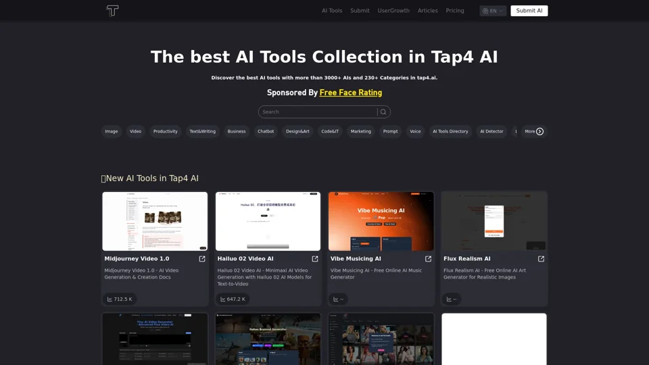This screenshot has height=365, width=649.
Task: Select the Prompt category chip
Action: pyautogui.click(x=390, y=132)
